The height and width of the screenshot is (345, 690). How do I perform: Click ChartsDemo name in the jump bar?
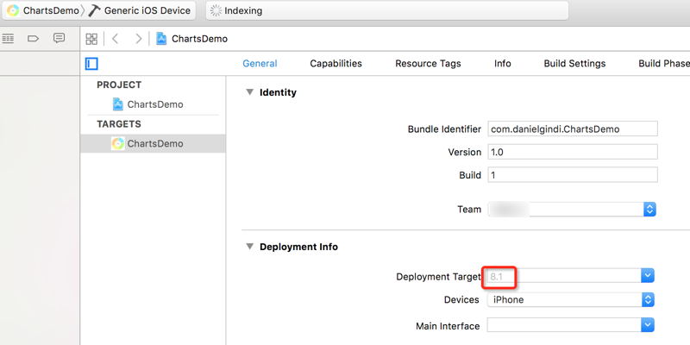[x=199, y=39]
